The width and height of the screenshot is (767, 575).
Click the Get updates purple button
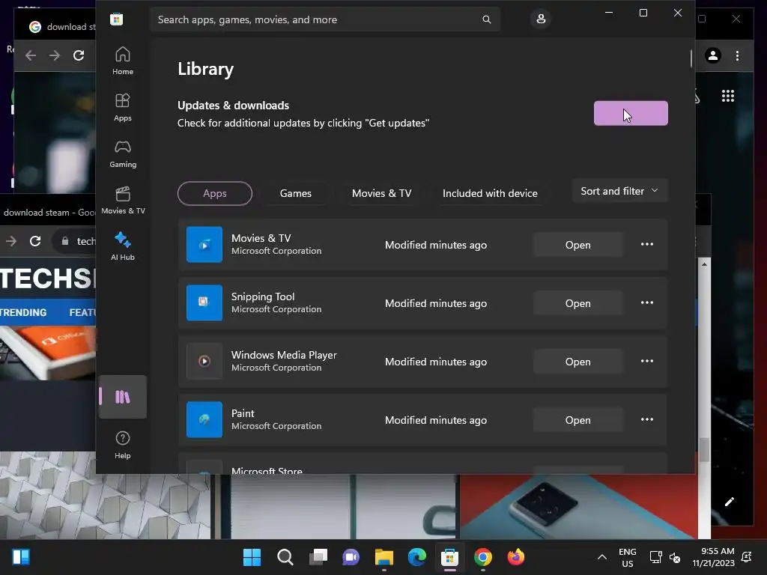(x=631, y=113)
